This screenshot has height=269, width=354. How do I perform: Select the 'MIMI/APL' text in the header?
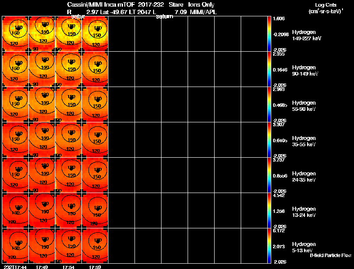click(x=204, y=12)
